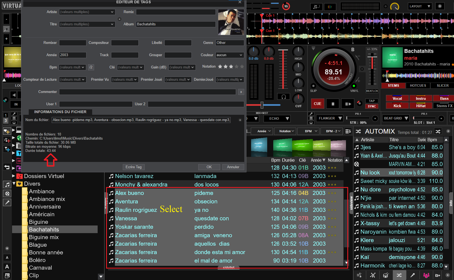Click the add filter folder icon
The image size is (454, 280).
7,149
